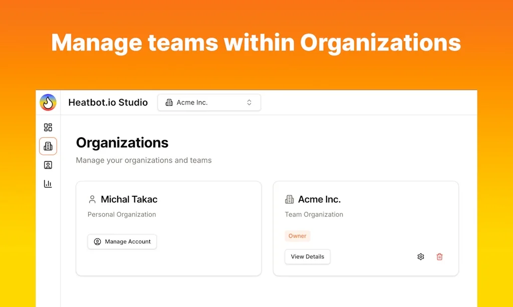
Task: Open the Acme Inc. organization switcher dropdown
Action: 209,103
